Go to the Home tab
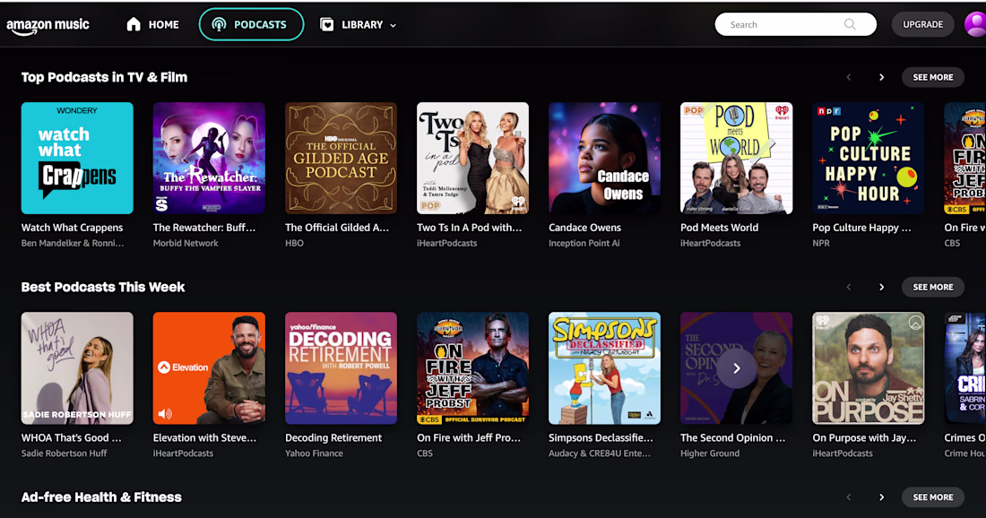This screenshot has width=986, height=518. click(152, 24)
